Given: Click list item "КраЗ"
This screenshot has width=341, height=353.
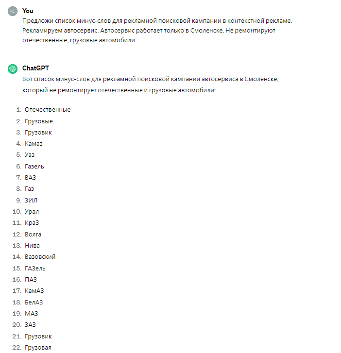Looking at the screenshot, I should (32, 223).
